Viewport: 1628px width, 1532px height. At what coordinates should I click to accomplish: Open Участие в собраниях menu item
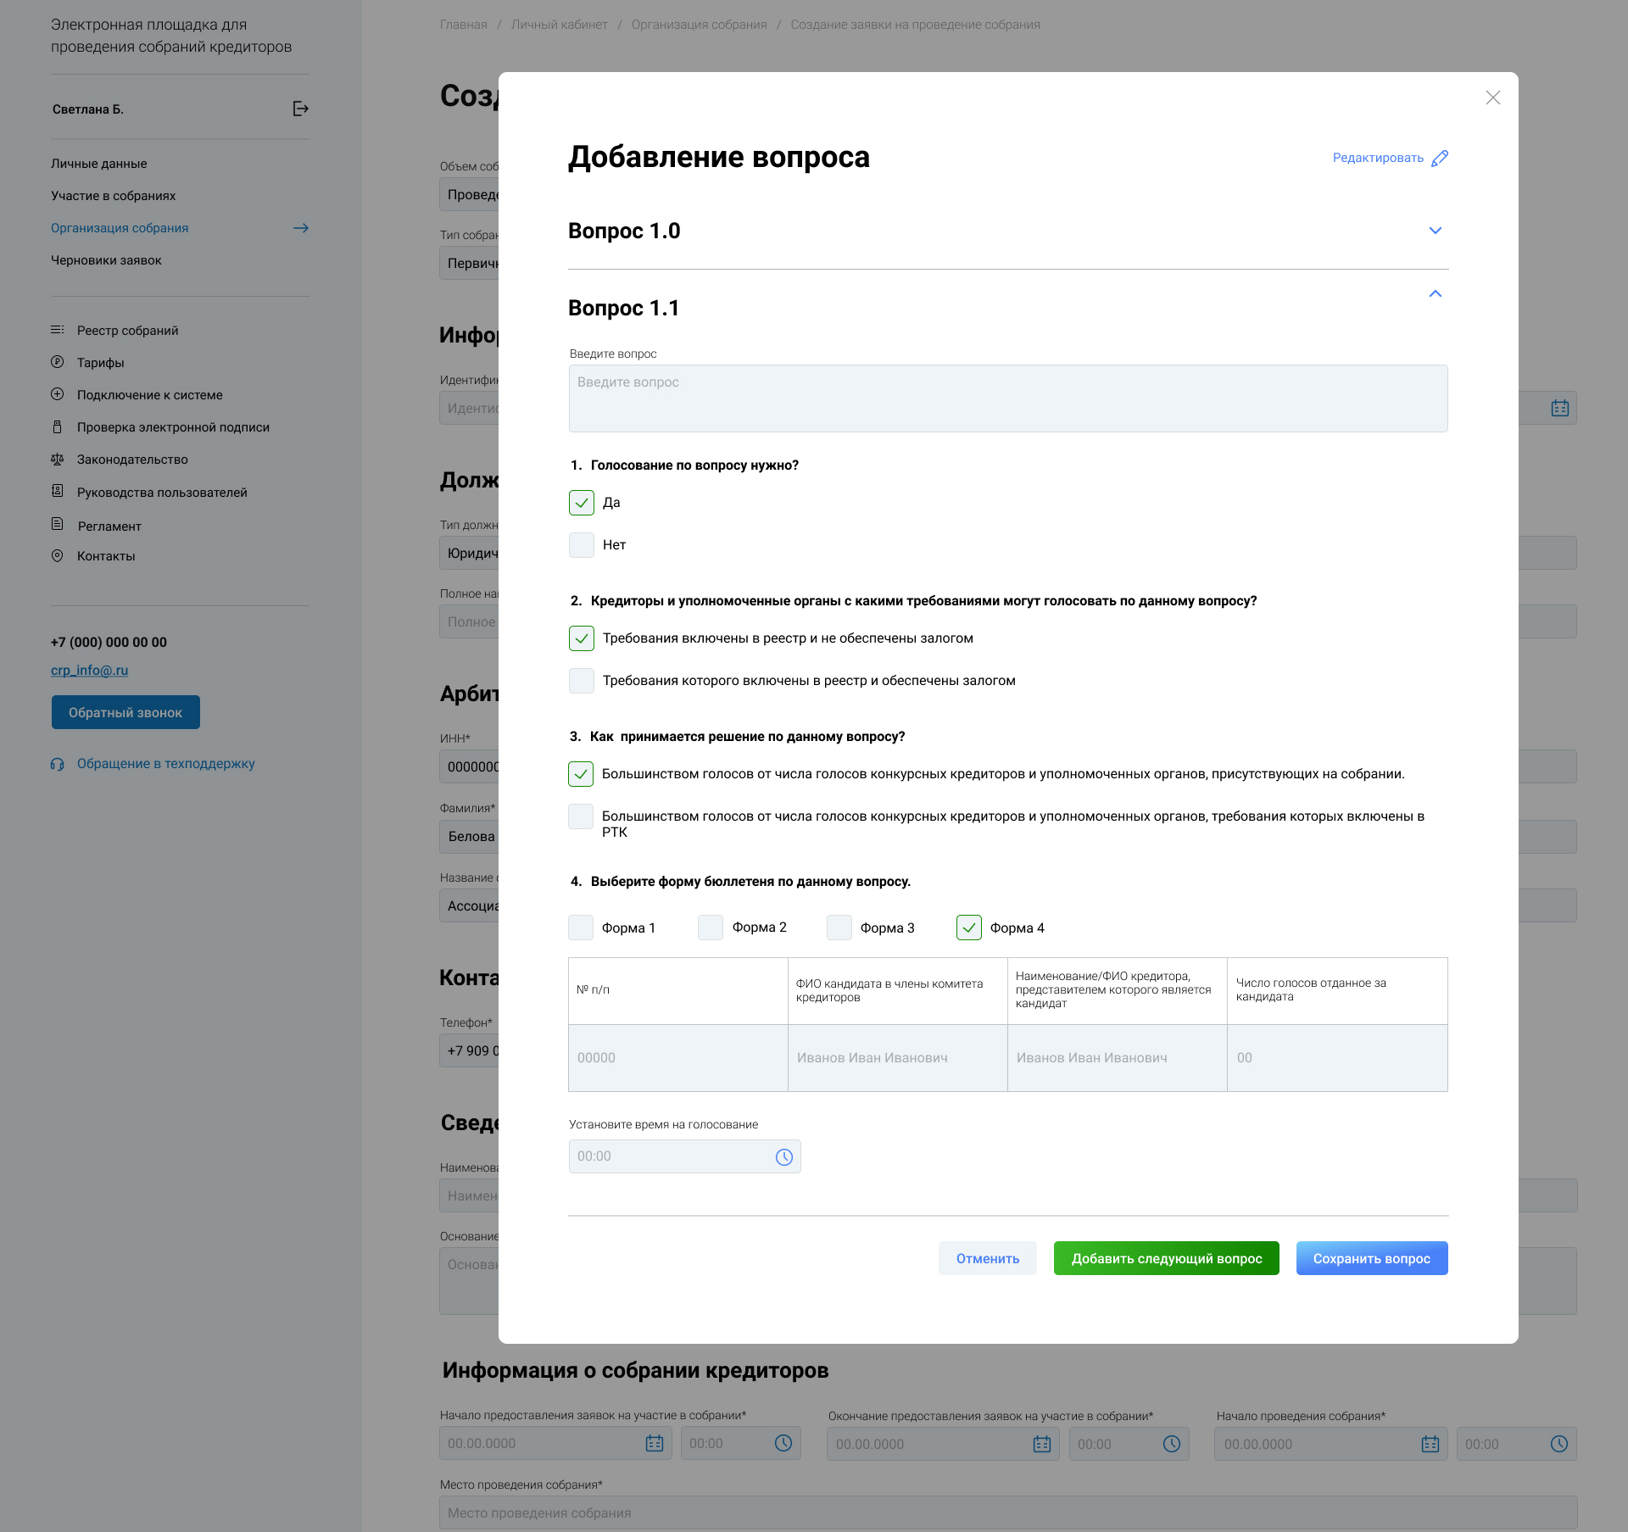[114, 196]
